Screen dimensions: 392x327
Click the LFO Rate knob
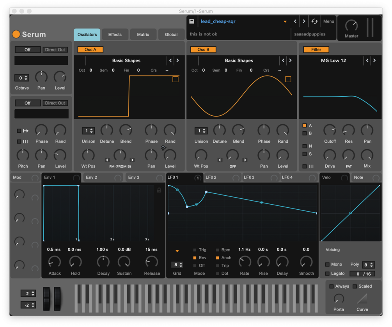tap(245, 262)
